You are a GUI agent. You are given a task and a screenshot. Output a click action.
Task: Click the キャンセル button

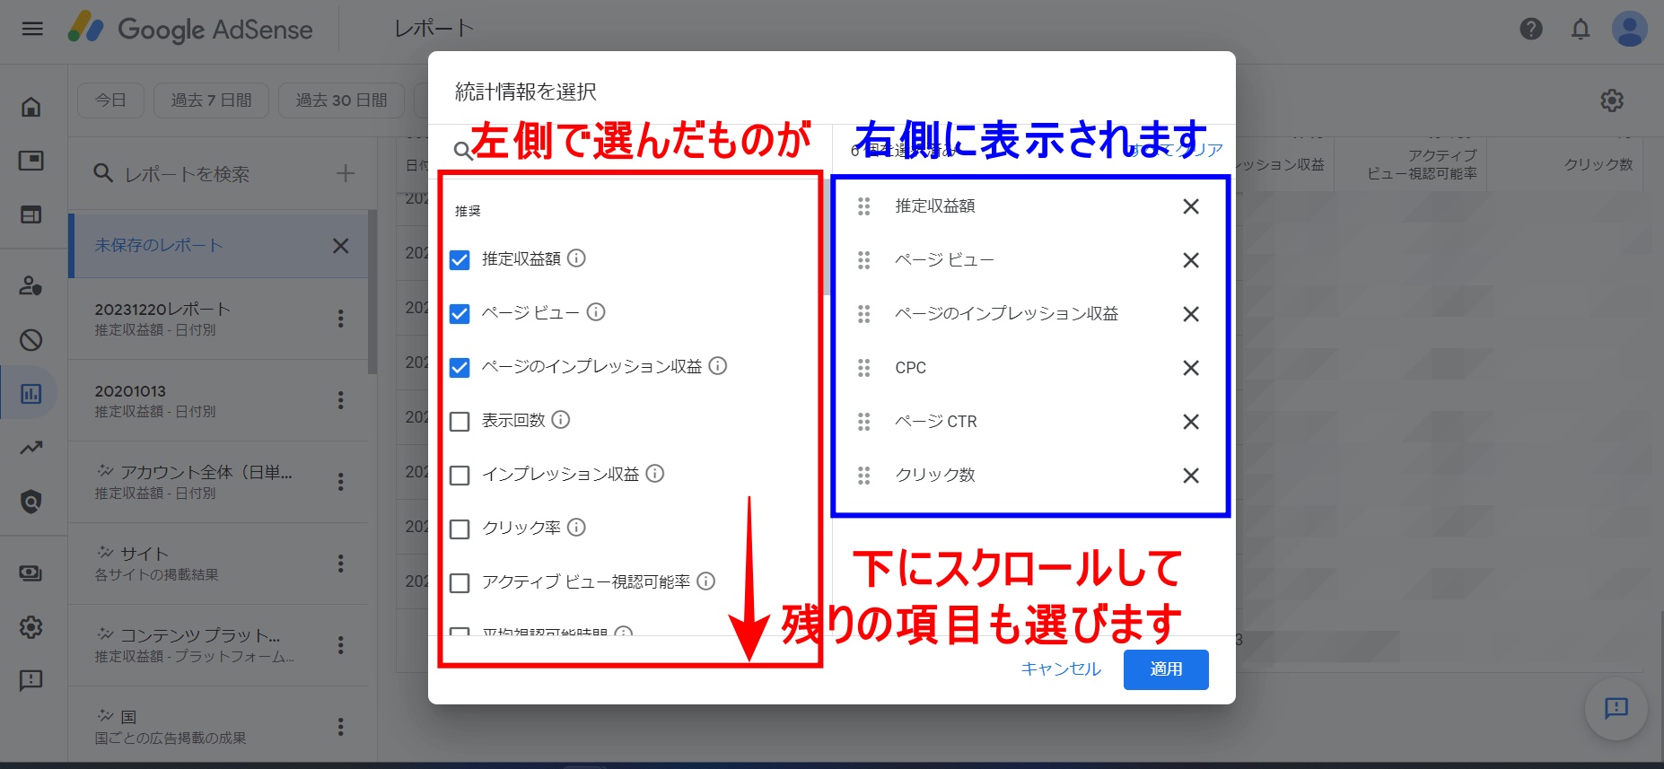(1060, 669)
